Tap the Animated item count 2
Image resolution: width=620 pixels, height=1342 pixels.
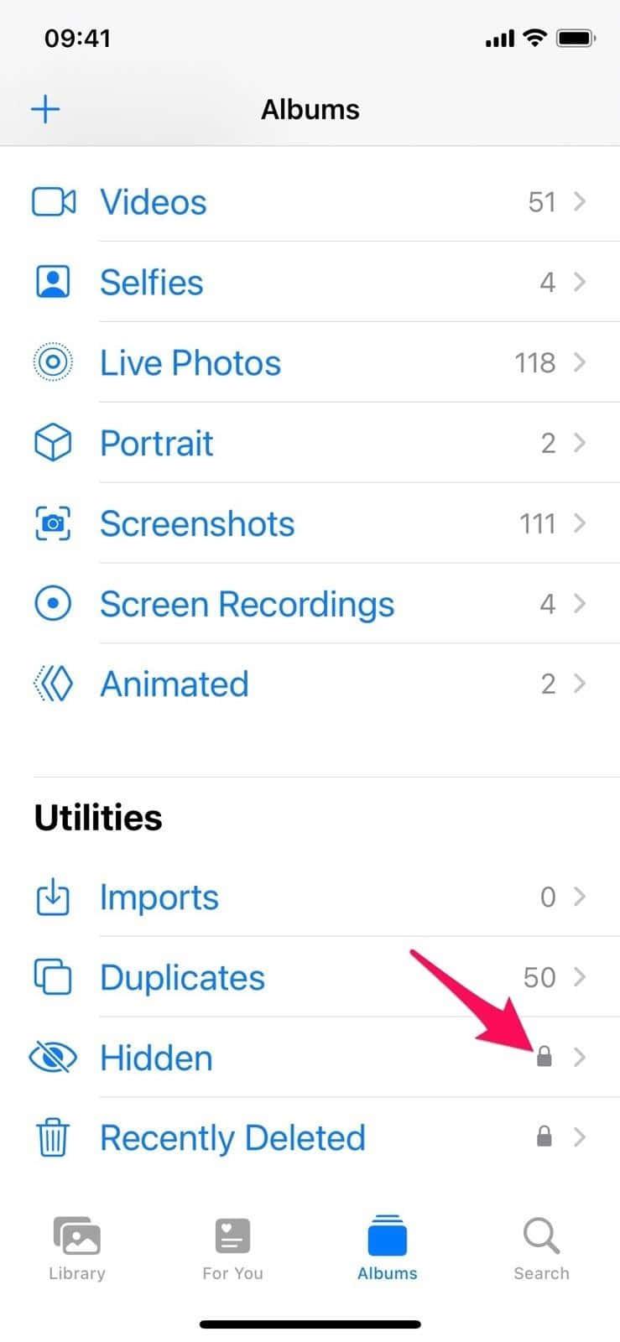[x=548, y=684]
